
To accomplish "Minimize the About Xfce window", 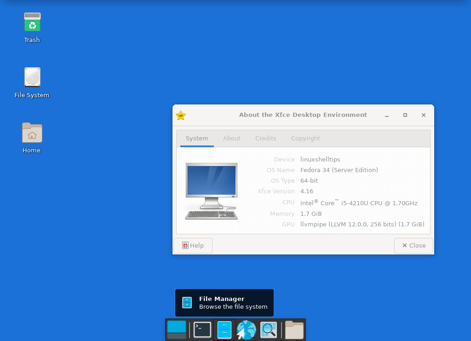I will [387, 116].
